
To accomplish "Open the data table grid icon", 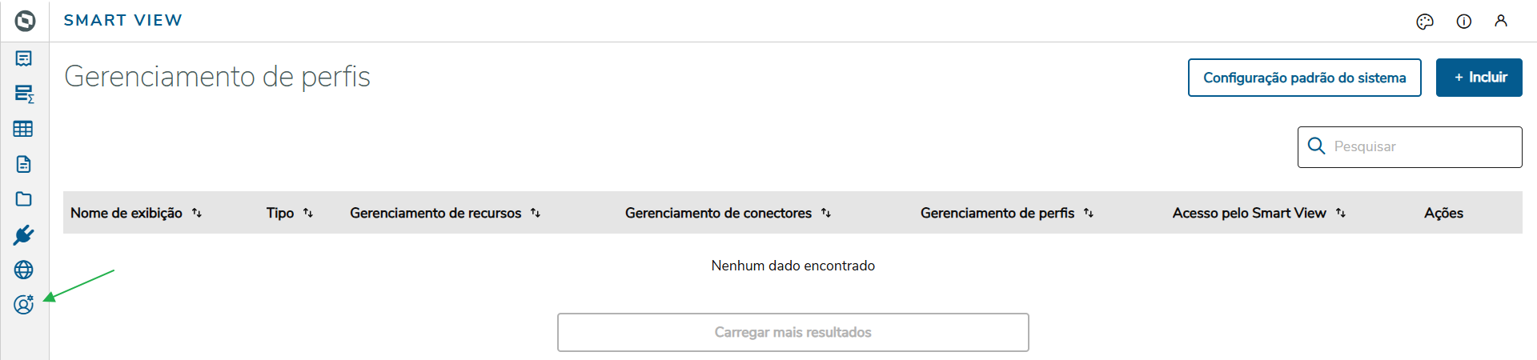I will coord(23,129).
